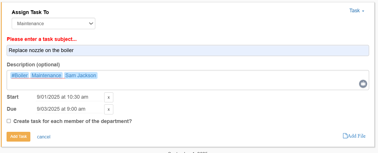
Task: Expand the Task type menu
Action: coord(357,11)
